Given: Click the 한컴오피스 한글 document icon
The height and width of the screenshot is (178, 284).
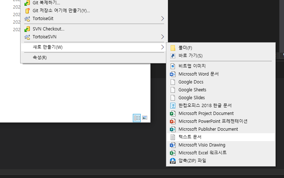Looking at the screenshot, I should coord(173,106).
